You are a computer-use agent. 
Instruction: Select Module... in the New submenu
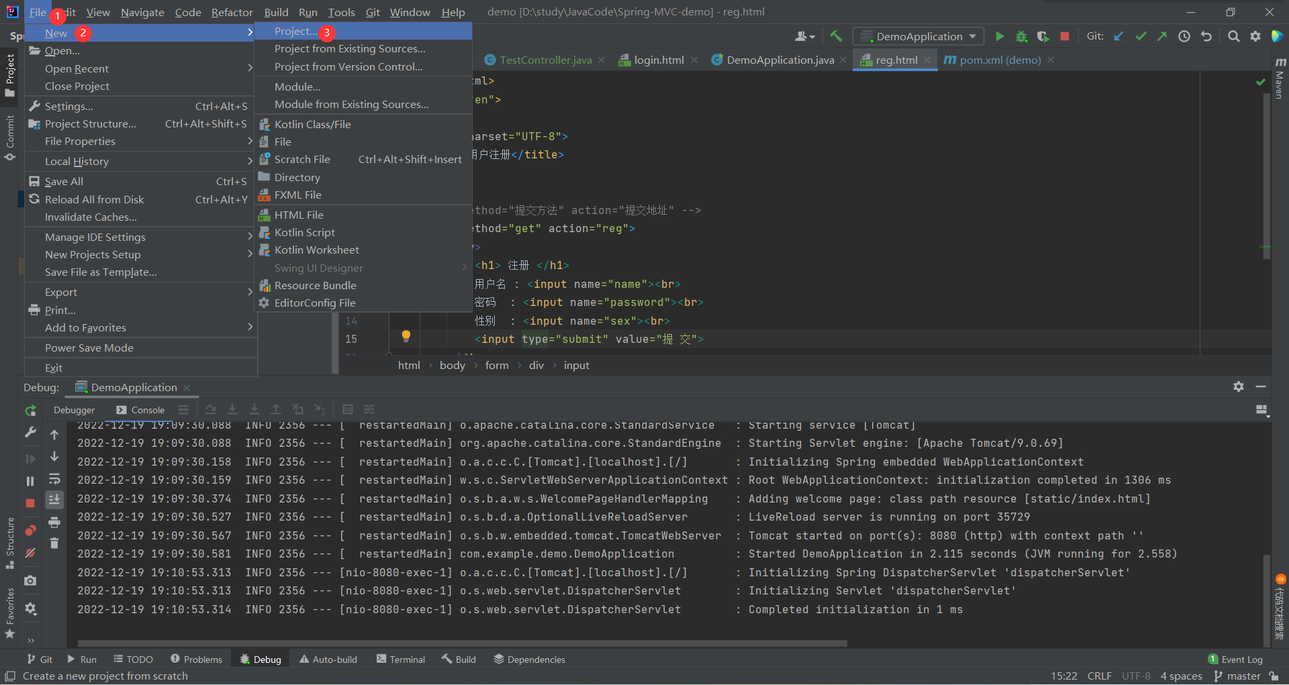pos(363,87)
